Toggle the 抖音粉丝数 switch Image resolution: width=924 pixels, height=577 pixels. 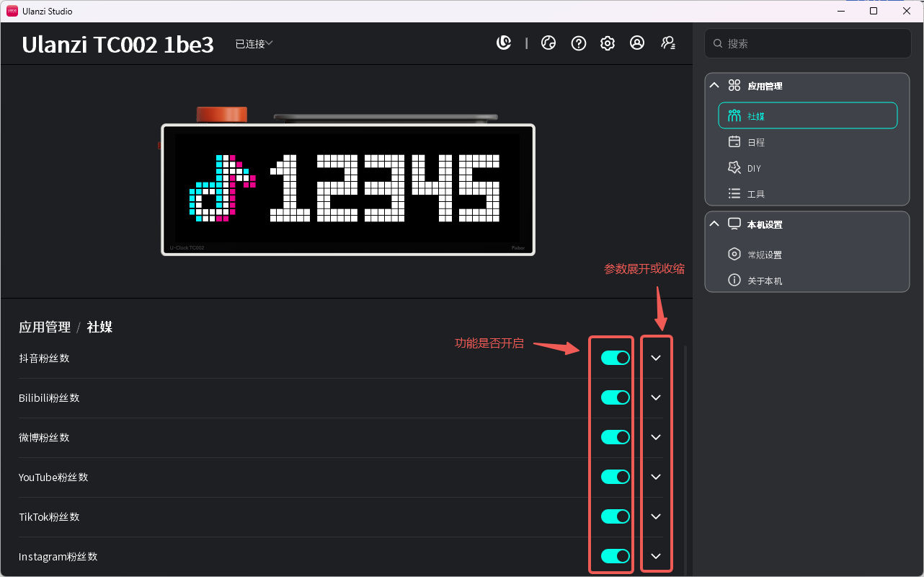point(616,358)
